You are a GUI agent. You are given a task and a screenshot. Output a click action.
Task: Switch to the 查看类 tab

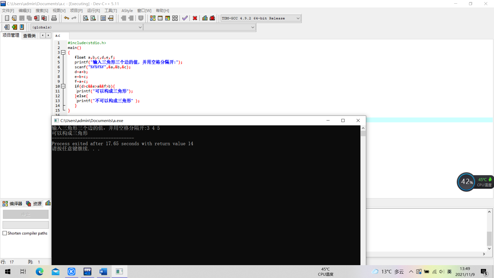(29, 36)
